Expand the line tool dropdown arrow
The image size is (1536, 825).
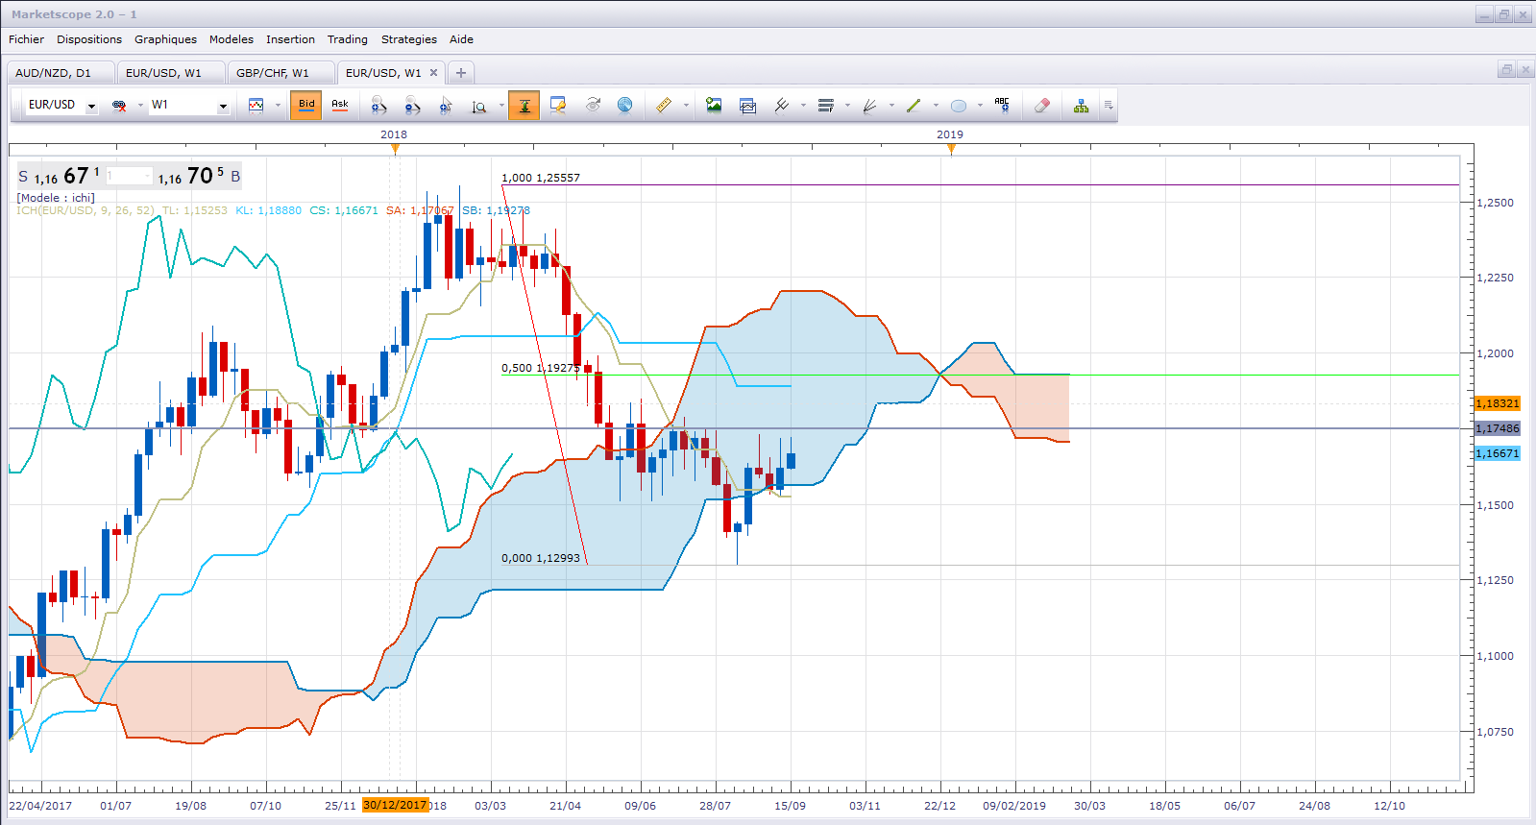936,106
